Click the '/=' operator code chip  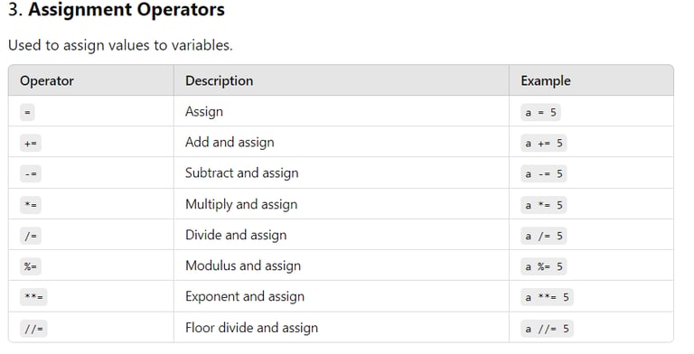point(31,236)
